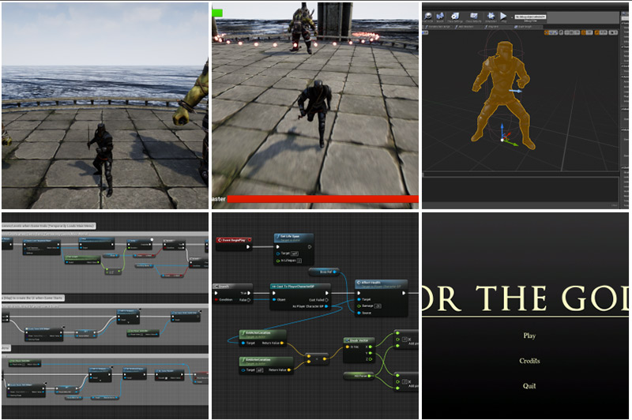This screenshot has width=632, height=420.
Task: Open Class Defaults from the toolbar
Action: [x=473, y=17]
